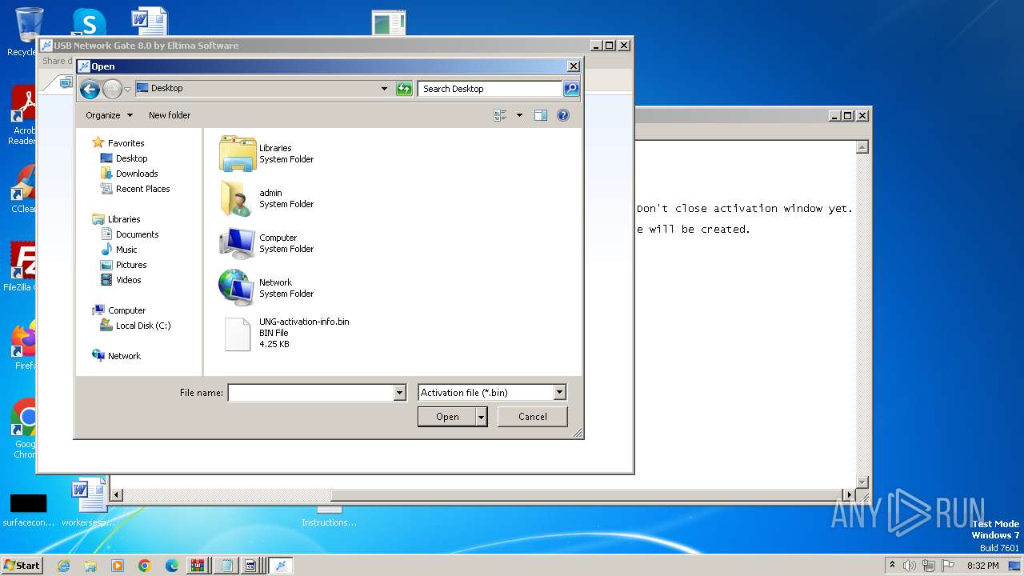This screenshot has height=576, width=1024.
Task: Click the background window's horizontal scrollbar right arrow
Action: 850,495
